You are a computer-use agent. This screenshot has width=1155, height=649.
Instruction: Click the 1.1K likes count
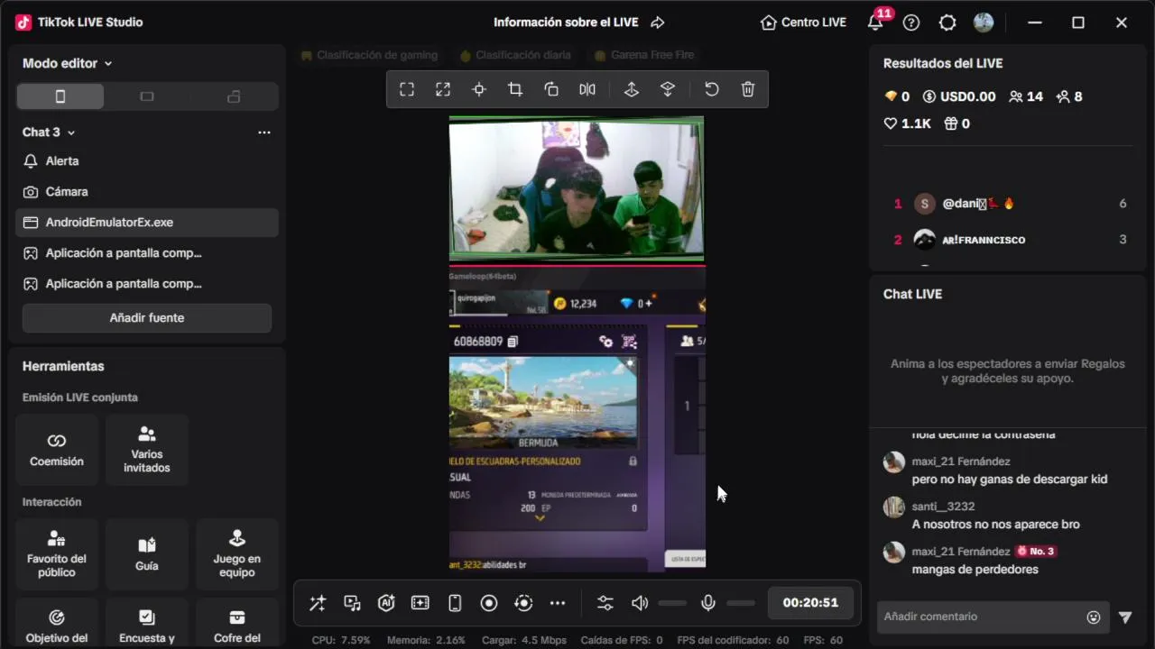[907, 123]
